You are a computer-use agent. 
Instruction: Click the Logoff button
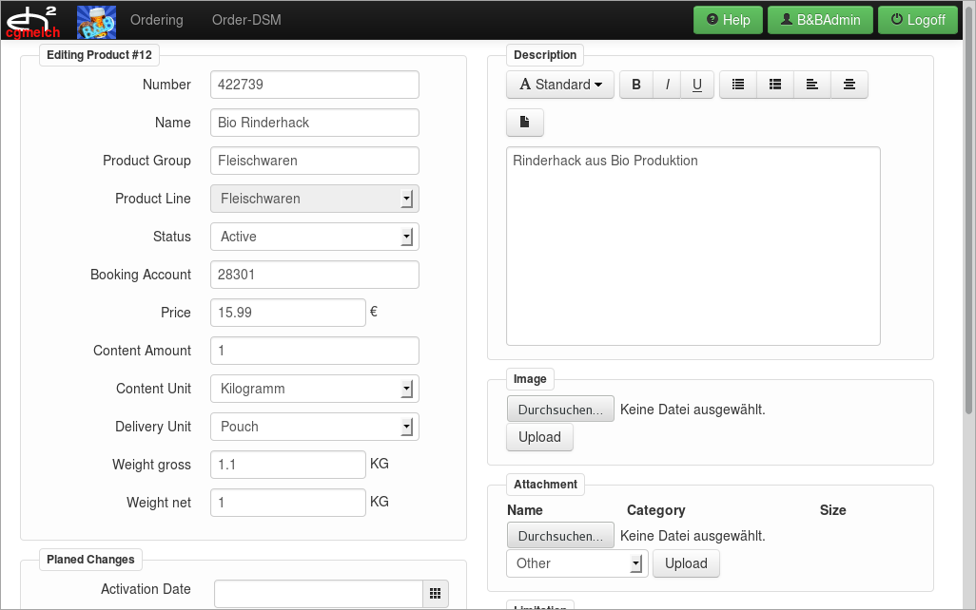[917, 20]
